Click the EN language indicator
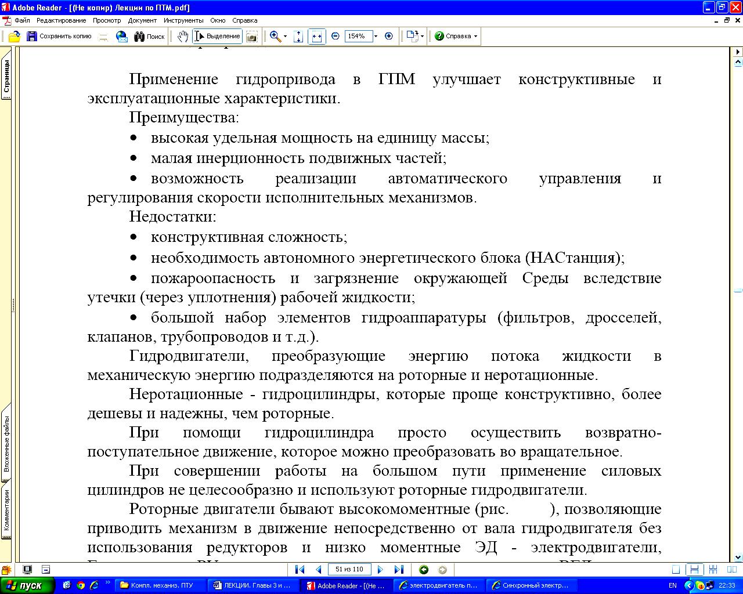The height and width of the screenshot is (594, 743). coord(673,585)
